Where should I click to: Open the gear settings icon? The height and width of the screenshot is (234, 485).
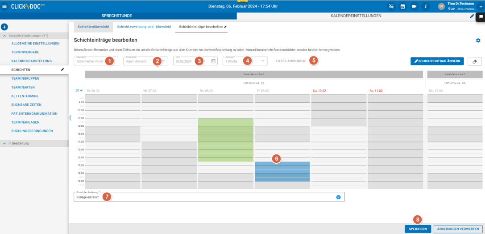(478, 40)
